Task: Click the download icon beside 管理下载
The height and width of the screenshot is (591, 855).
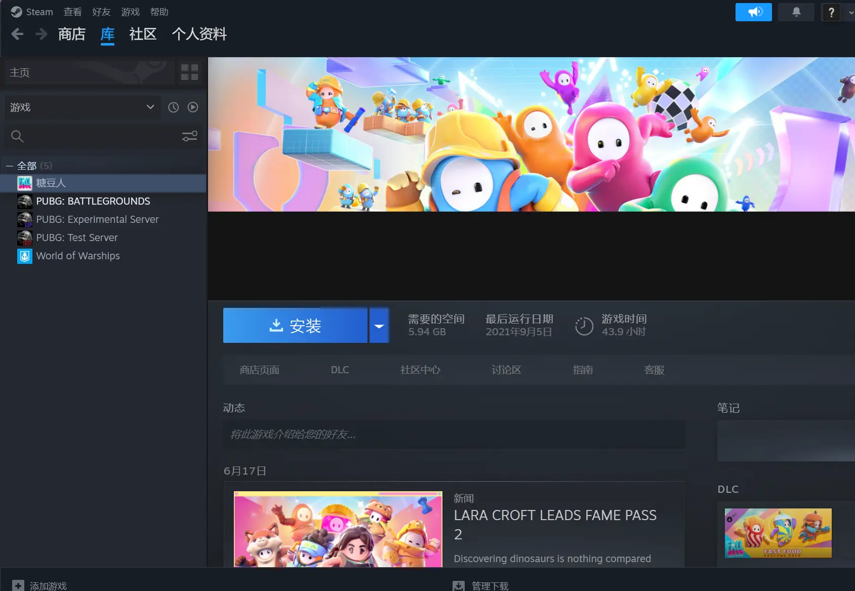Action: pos(458,585)
